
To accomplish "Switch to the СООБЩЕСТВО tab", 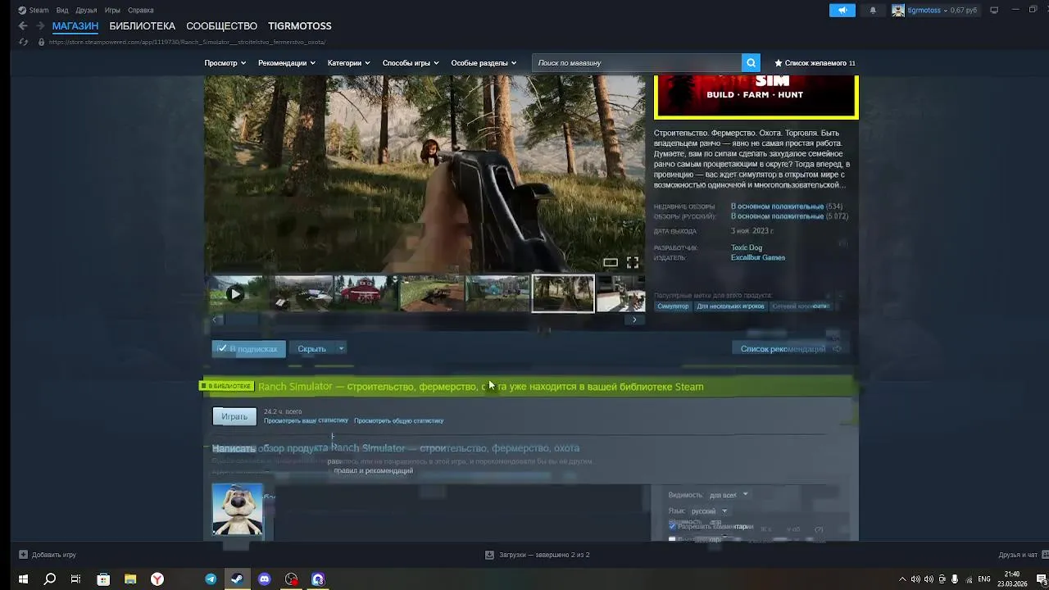I will coord(222,26).
